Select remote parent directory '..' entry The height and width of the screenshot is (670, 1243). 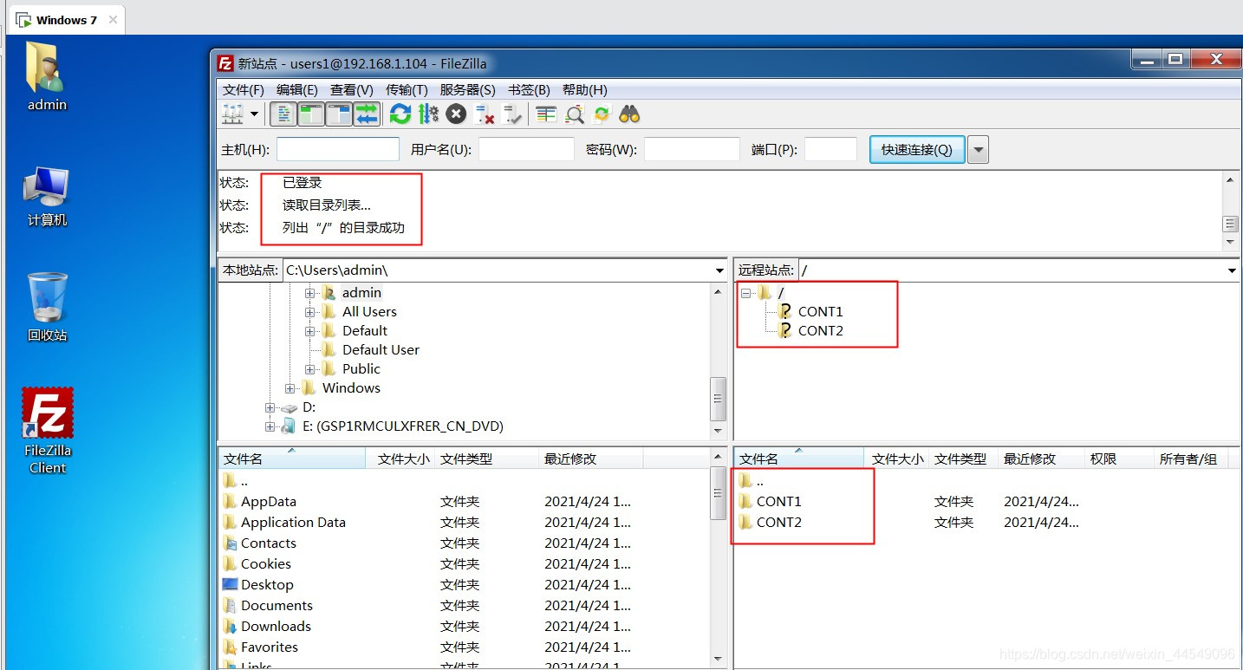click(759, 481)
